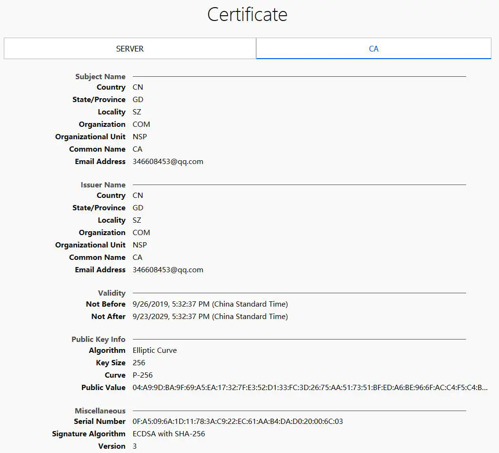Select the Issuer Locality value SZ
Screen dimensions: 499x453
(x=136, y=220)
